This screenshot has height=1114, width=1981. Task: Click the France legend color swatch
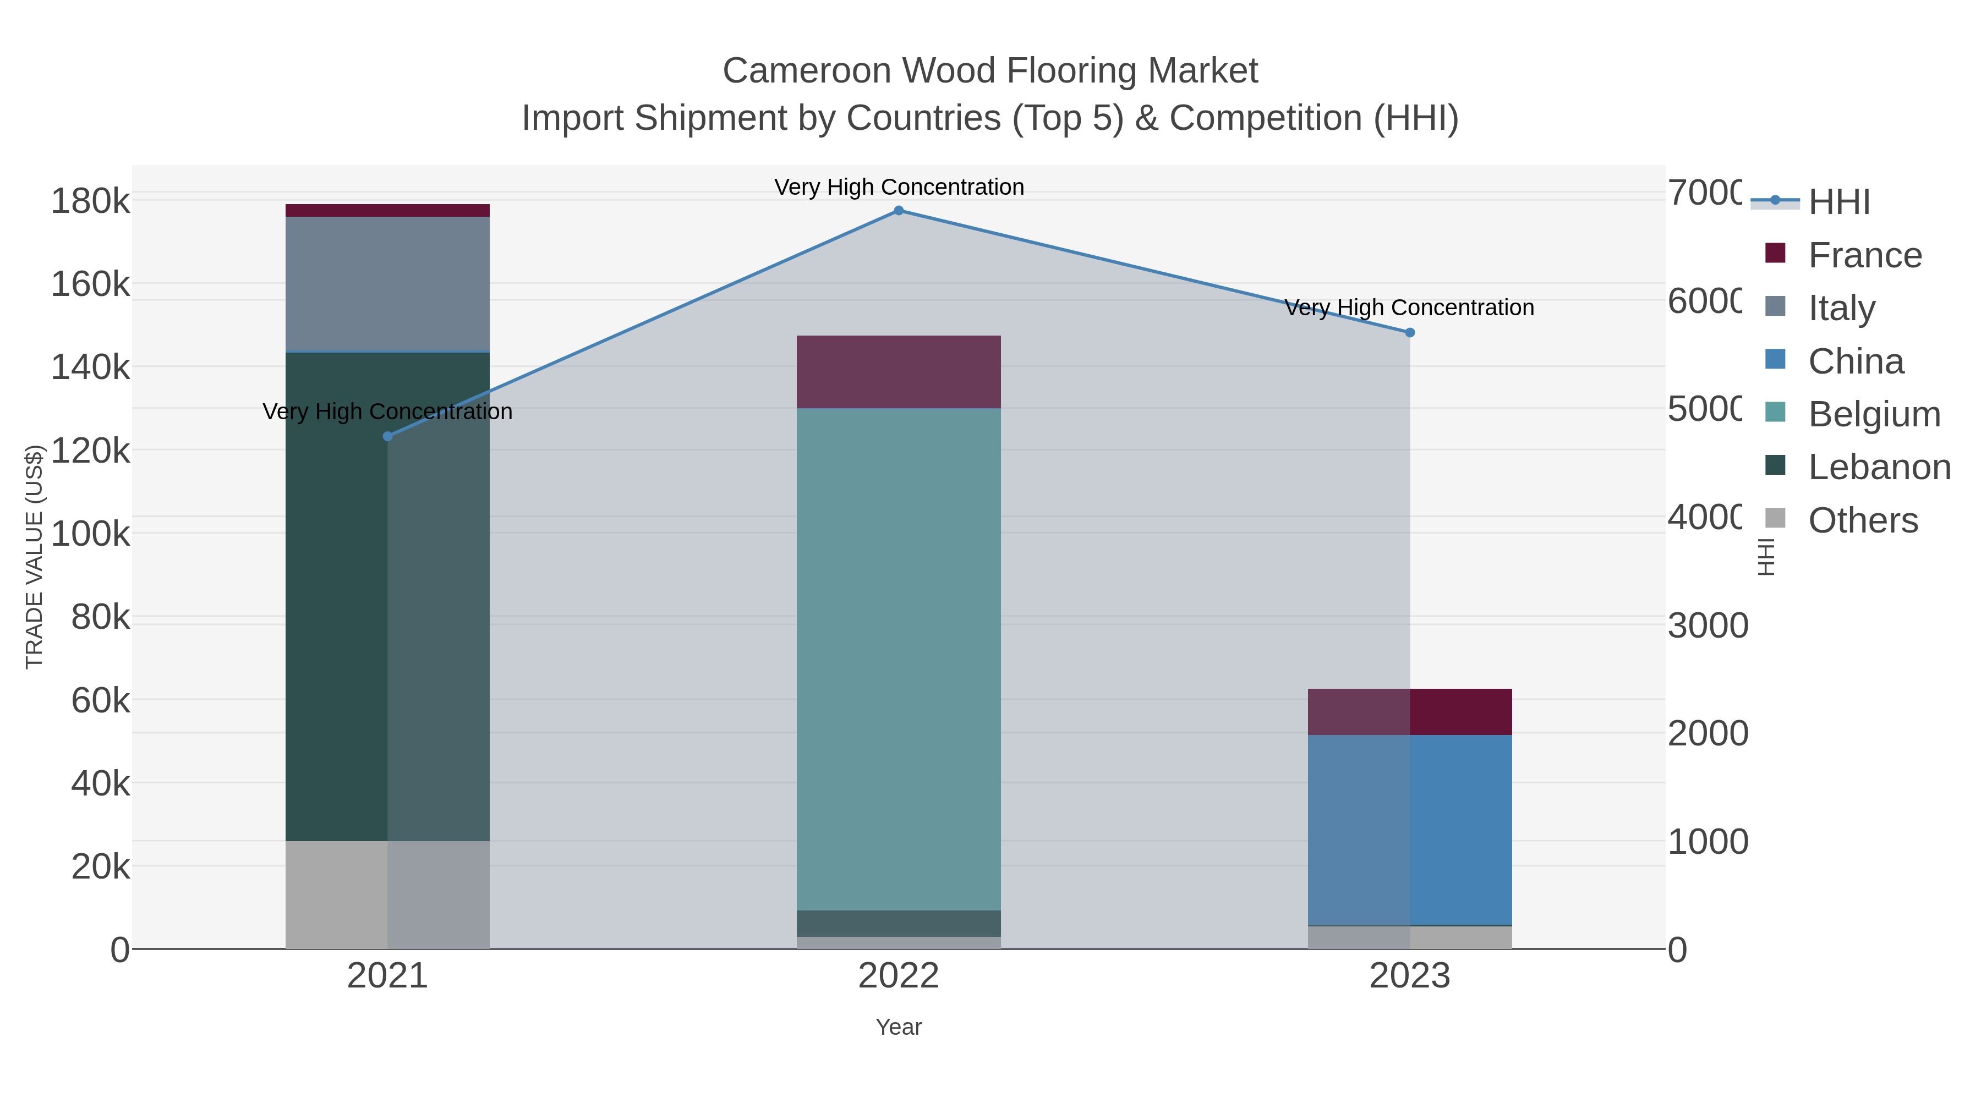click(x=1775, y=253)
